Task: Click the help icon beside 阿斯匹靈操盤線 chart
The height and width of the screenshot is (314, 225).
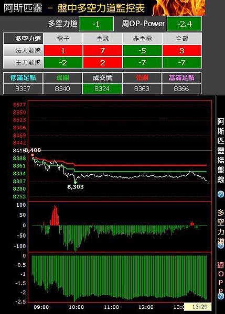Action: [221, 194]
